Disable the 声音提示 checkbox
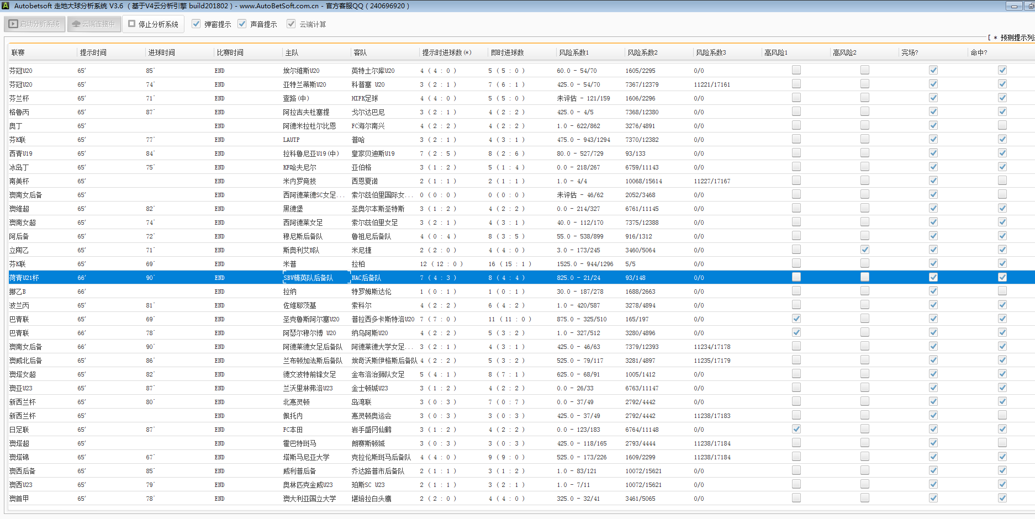This screenshot has height=519, width=1035. click(x=242, y=24)
